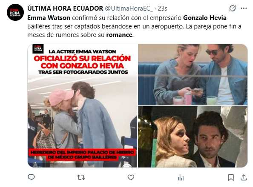Screen dimensions: 253x187
Task: Click the red OFICIALIZÓ SU RELACIÓN headline
Action: 83,62
